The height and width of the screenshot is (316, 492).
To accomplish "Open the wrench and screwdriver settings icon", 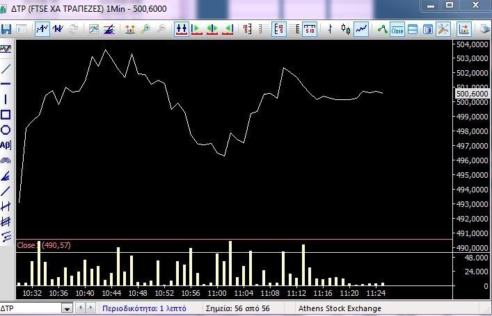I will pyautogui.click(x=443, y=30).
